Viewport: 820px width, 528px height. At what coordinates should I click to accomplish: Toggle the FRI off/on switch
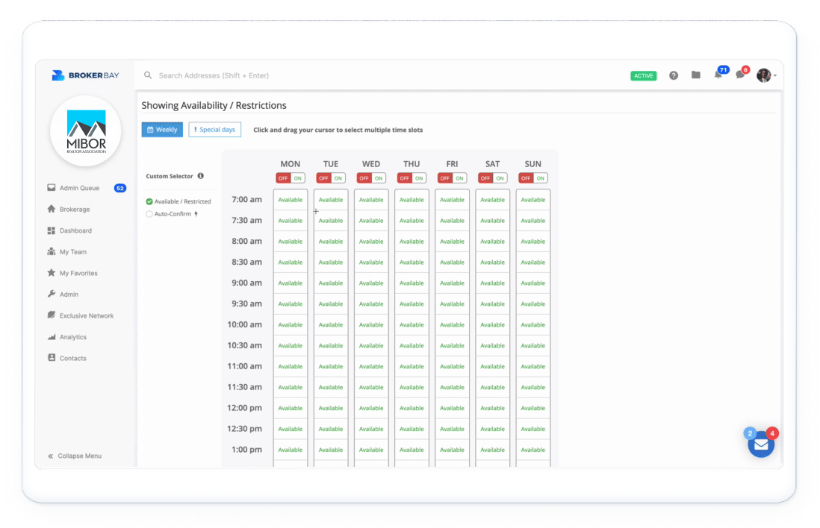(x=452, y=178)
